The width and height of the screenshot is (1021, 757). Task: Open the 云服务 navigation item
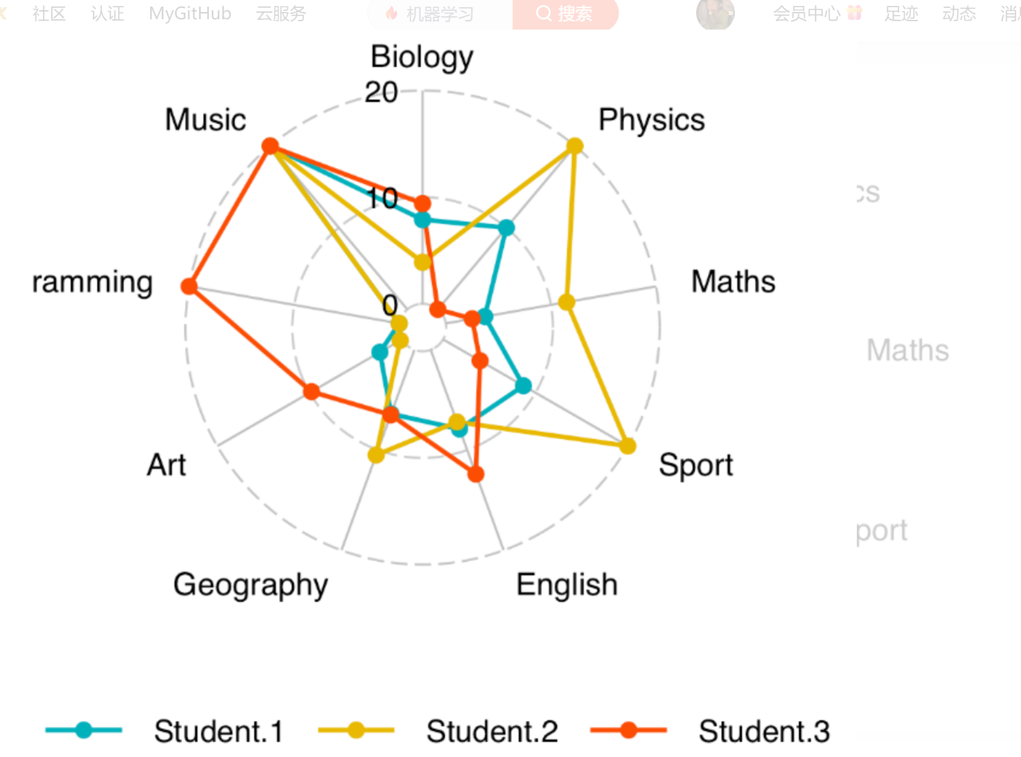pyautogui.click(x=281, y=13)
